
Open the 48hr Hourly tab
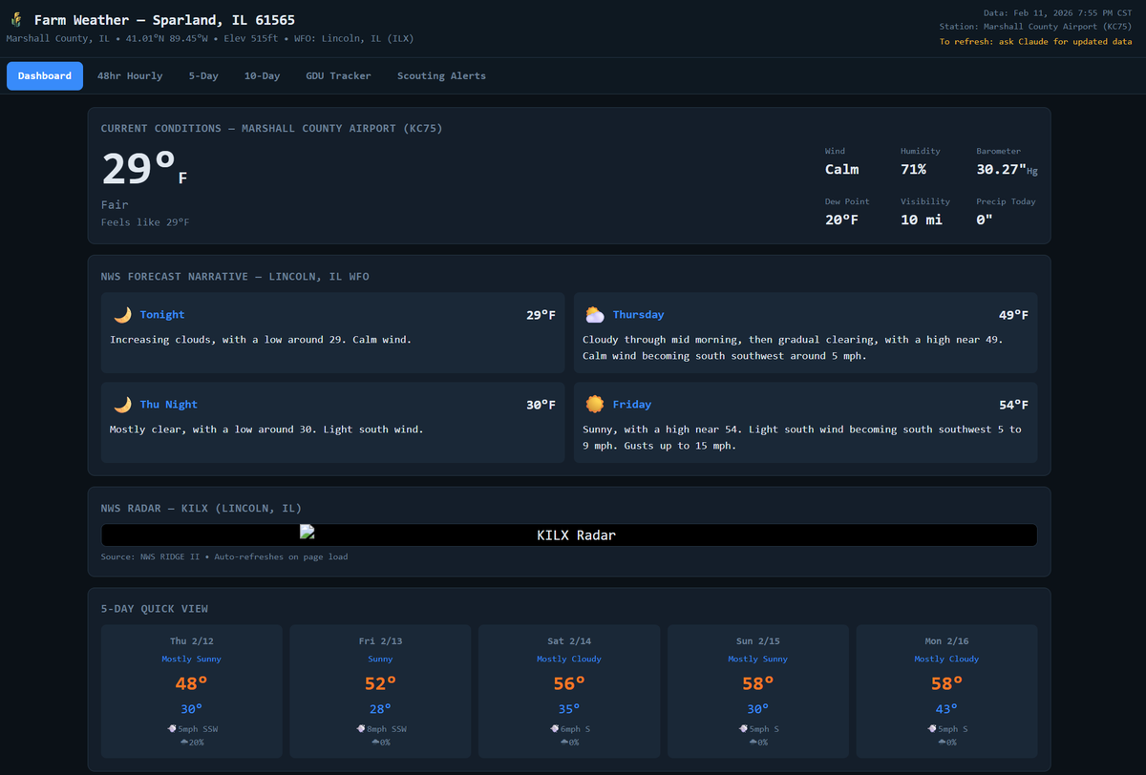coord(130,75)
